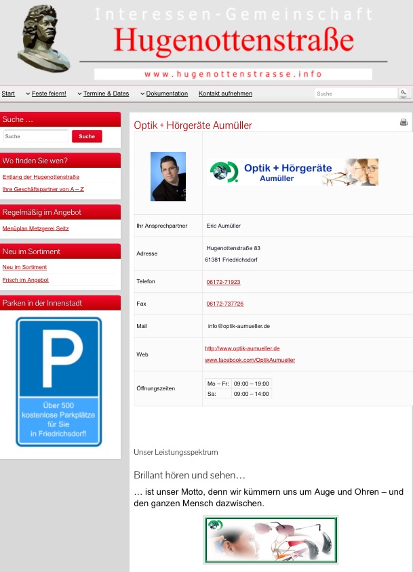Open the Feste feiern! menu item
The width and height of the screenshot is (413, 572).
(49, 94)
